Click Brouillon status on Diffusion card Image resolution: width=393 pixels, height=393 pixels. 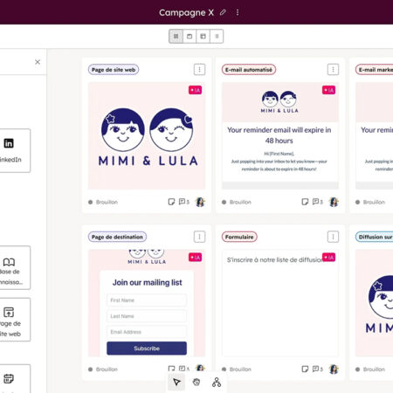pos(370,369)
